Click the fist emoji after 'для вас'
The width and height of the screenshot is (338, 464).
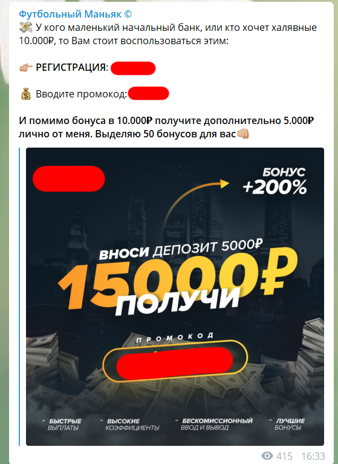(x=243, y=134)
